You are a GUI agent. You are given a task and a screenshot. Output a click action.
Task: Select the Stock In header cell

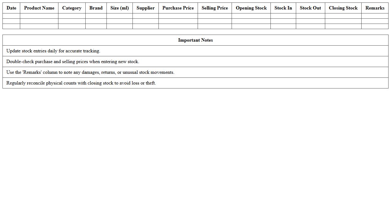[283, 8]
